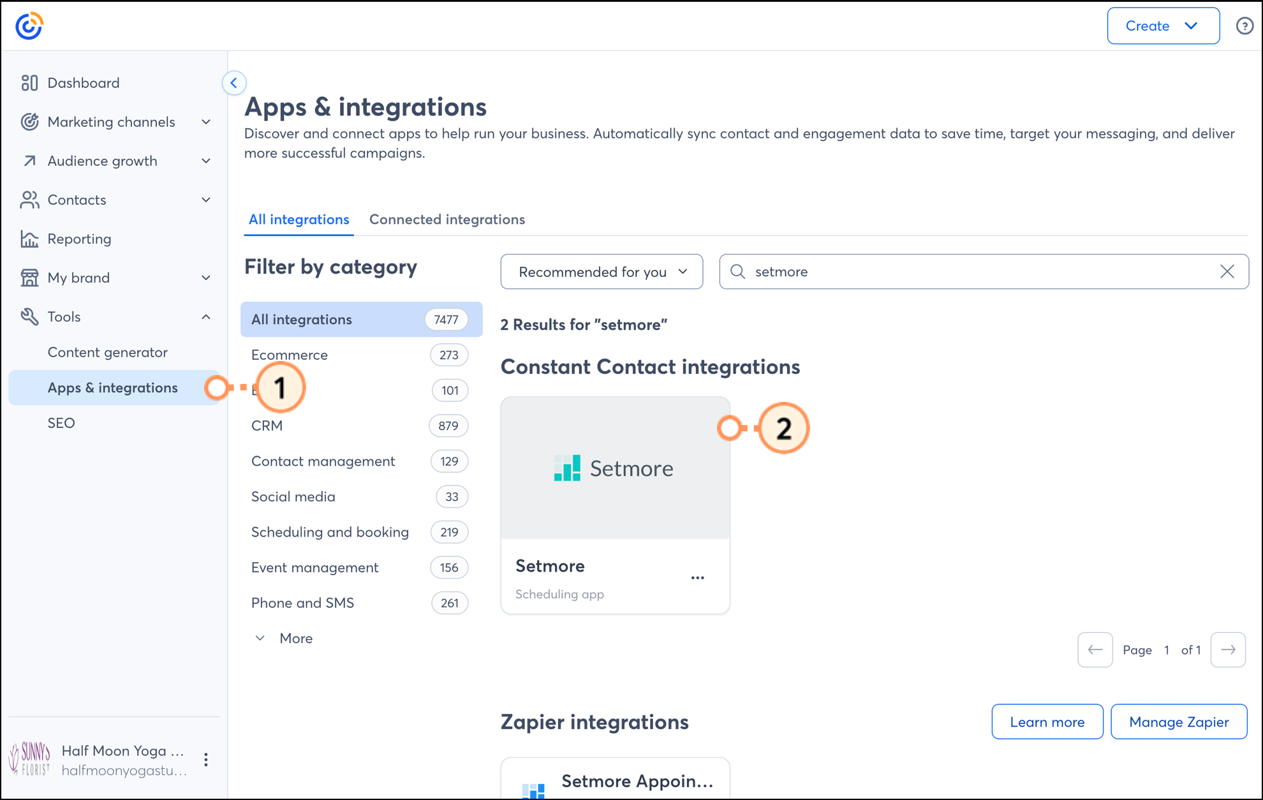This screenshot has width=1263, height=800.
Task: Switch to Connected integrations tab
Action: point(447,219)
